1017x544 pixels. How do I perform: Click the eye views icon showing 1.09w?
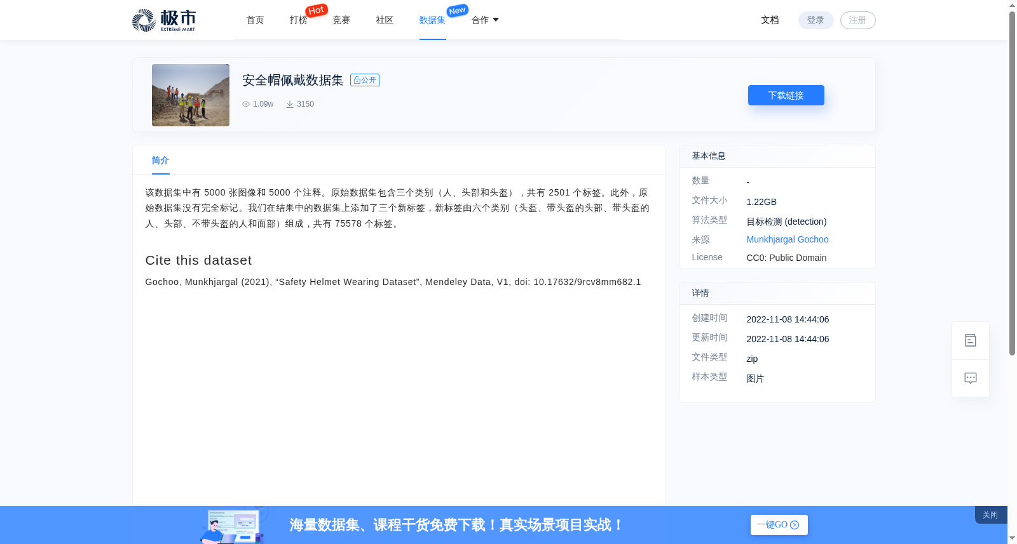point(246,104)
